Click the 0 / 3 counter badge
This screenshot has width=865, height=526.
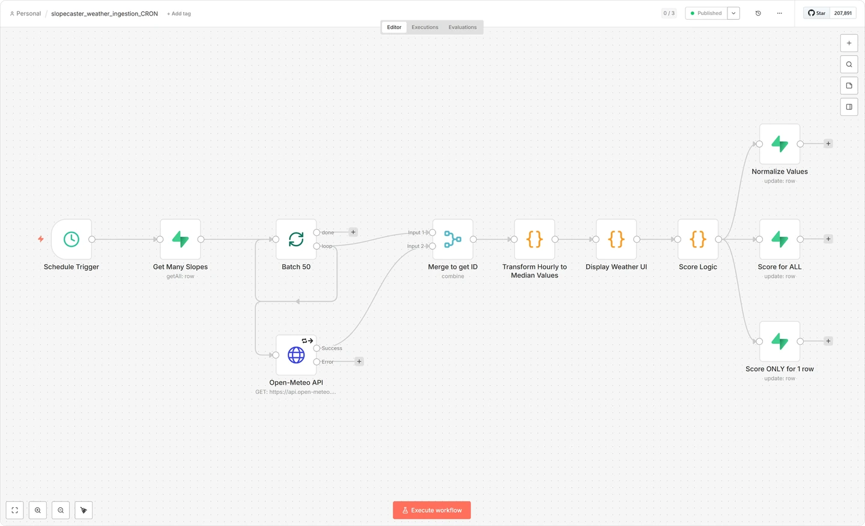669,13
